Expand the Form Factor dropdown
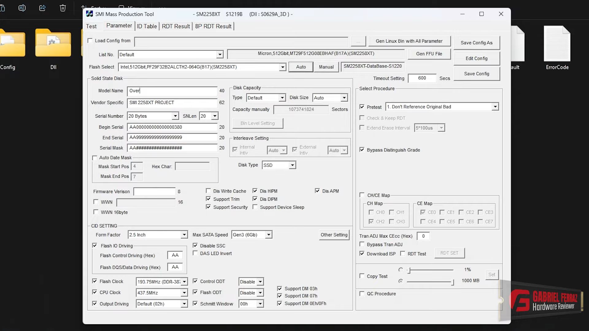 pos(184,235)
